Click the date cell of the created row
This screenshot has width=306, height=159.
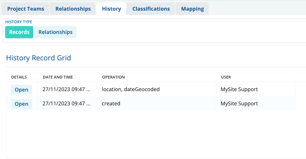point(68,103)
